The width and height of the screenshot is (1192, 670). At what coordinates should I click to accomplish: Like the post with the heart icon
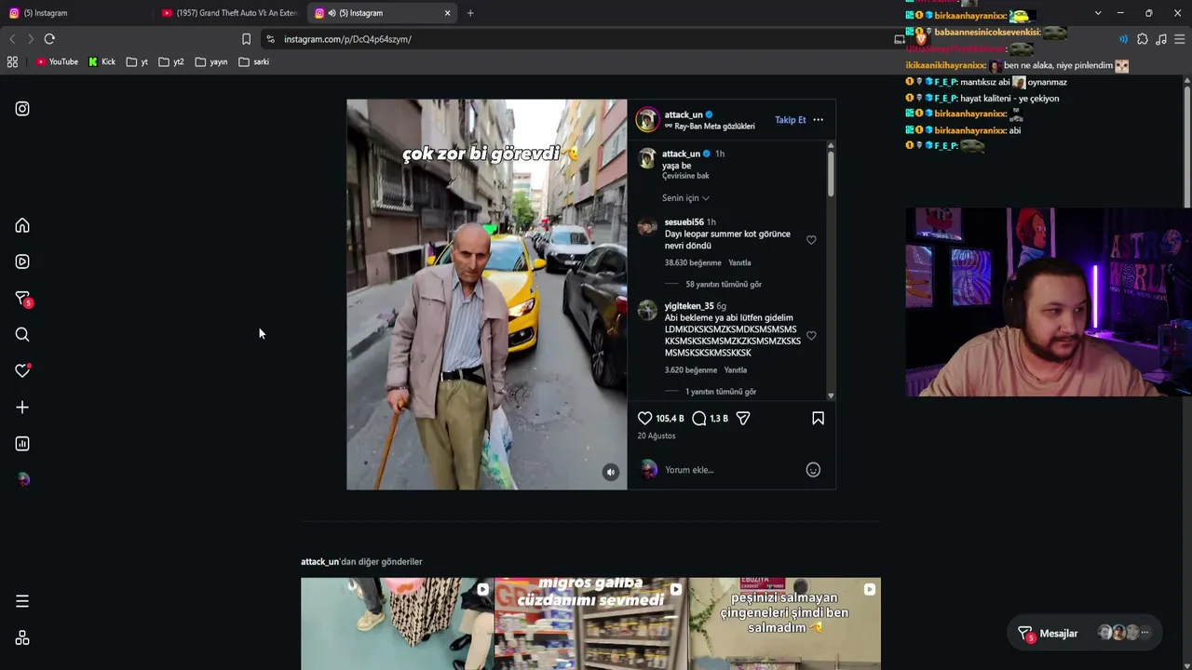coord(644,419)
